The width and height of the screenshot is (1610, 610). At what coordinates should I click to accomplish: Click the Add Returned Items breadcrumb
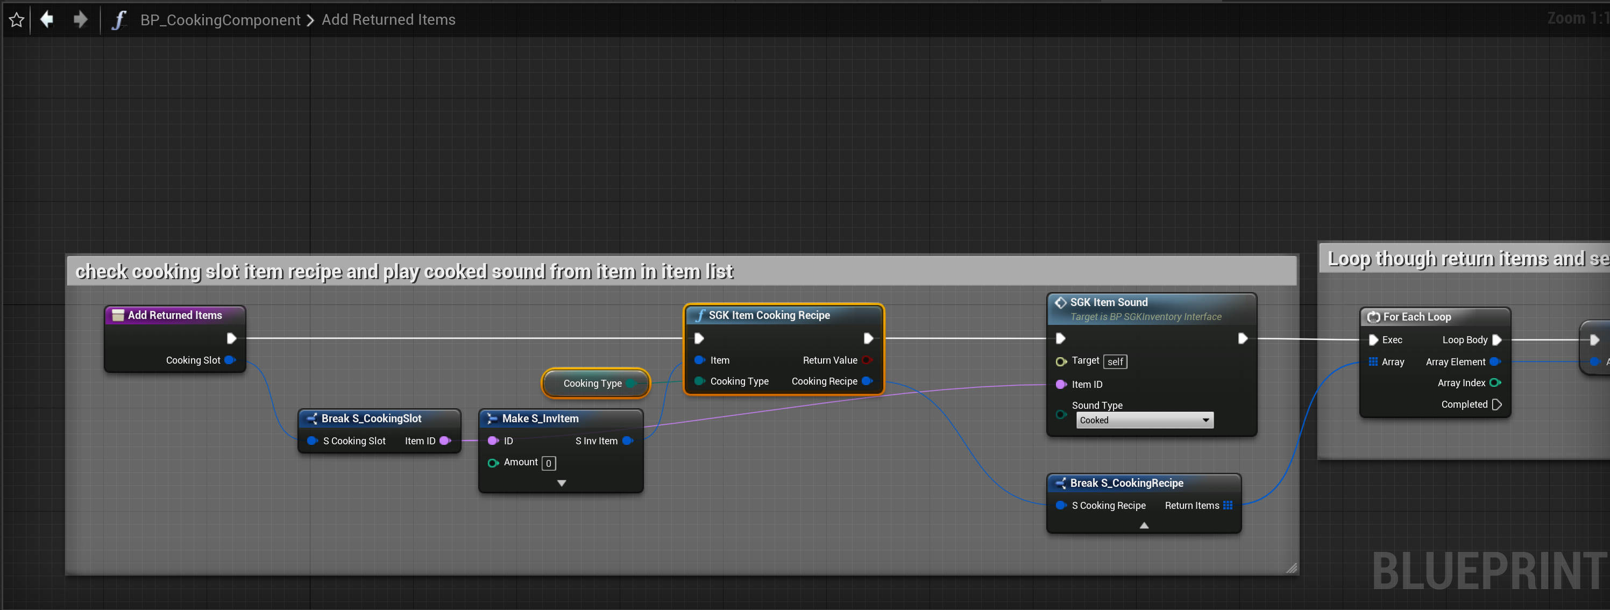coord(388,20)
